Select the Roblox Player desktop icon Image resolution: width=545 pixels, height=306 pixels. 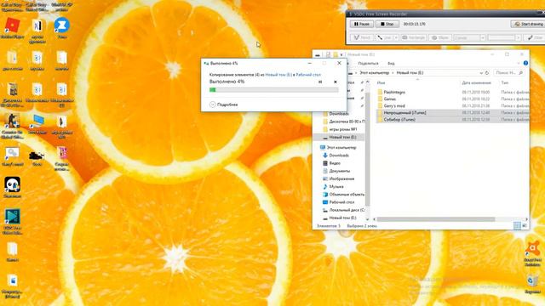pos(12,28)
